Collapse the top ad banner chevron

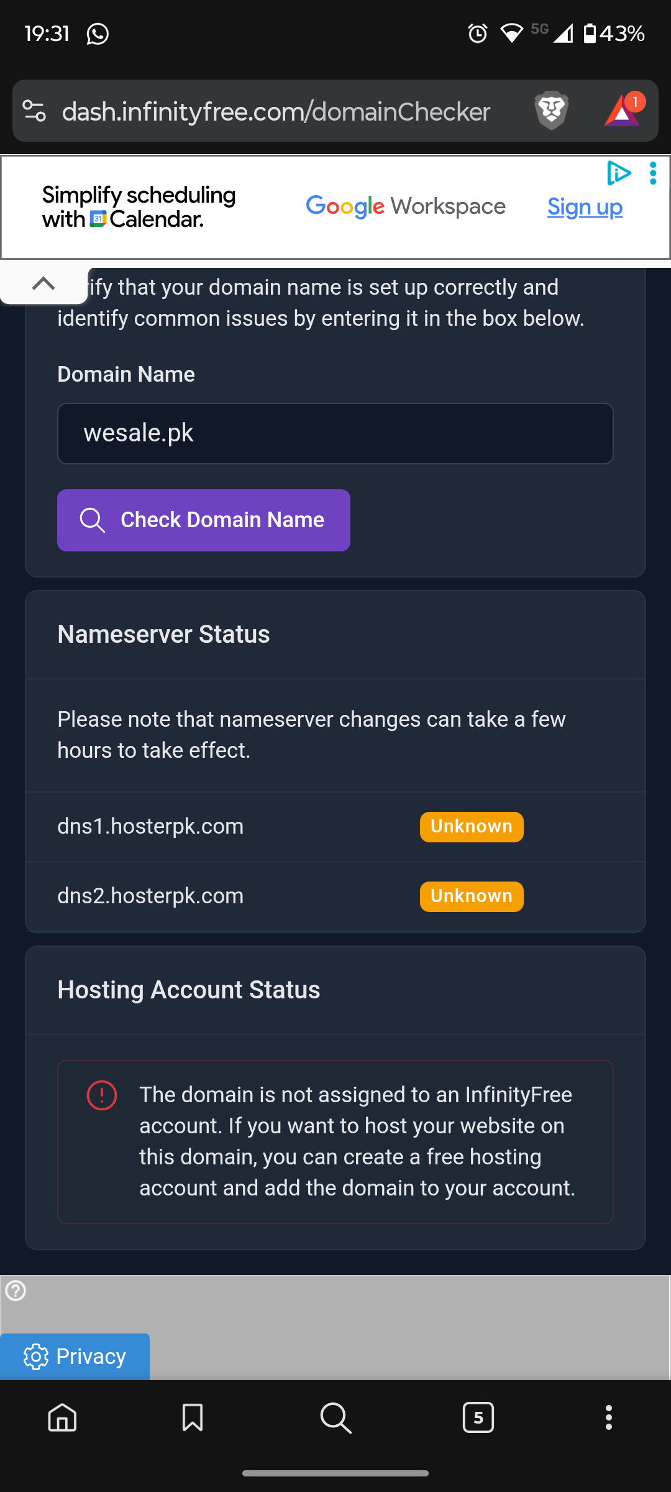43,284
